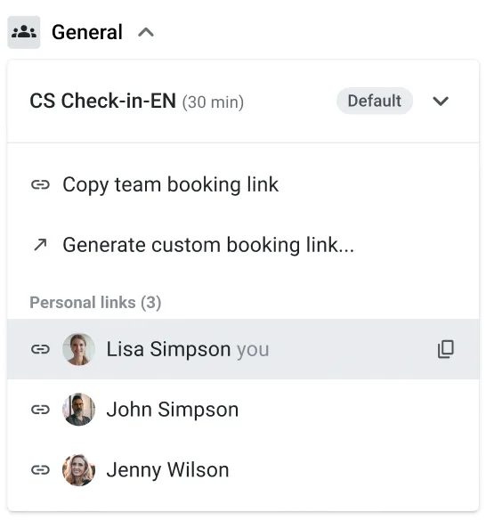Screen dimensions: 486x529
Task: Click the General heading text
Action: point(87,32)
